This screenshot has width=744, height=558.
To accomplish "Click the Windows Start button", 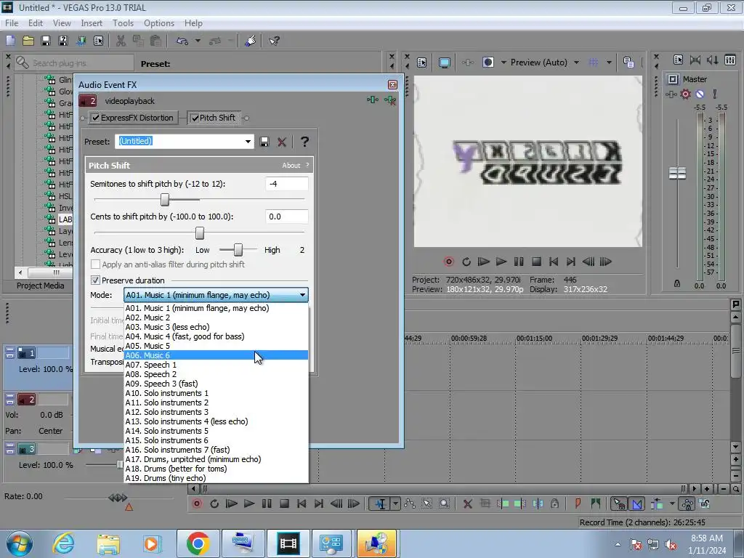I will pos(20,543).
